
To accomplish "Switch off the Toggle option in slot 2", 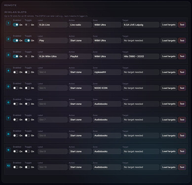I will coord(27,40).
